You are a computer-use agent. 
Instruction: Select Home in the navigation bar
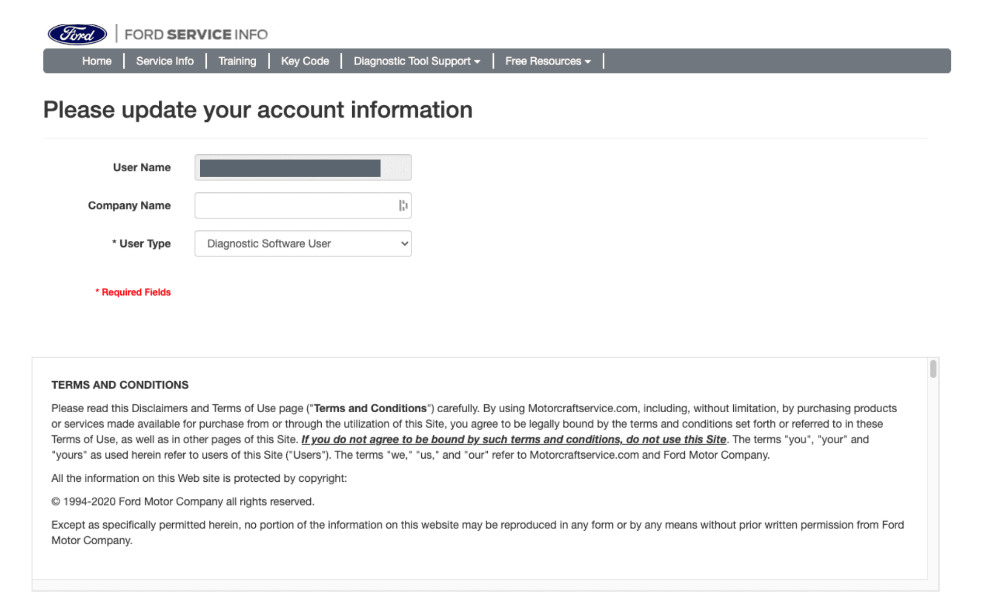[96, 61]
